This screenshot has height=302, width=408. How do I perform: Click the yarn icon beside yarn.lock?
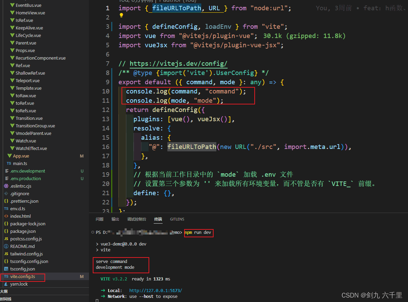[6, 284]
